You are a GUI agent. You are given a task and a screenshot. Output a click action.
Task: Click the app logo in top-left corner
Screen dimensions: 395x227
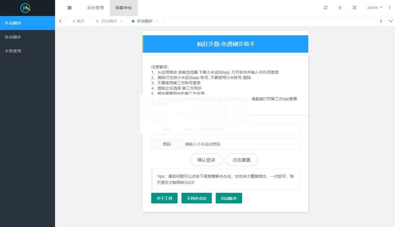(x=27, y=8)
